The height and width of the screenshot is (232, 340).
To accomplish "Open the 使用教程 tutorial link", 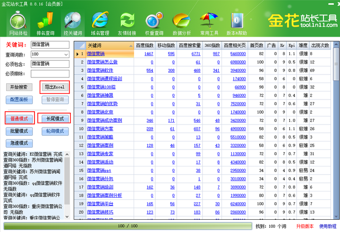I will (x=328, y=226).
